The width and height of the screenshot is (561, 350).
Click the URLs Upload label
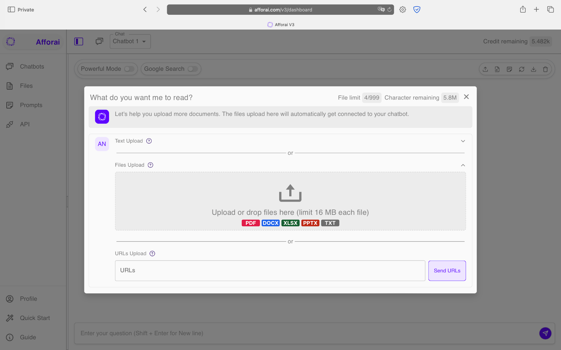point(130,254)
